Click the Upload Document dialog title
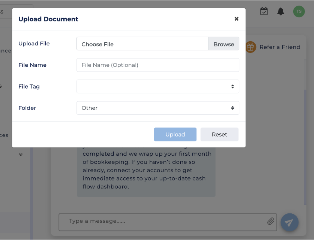 click(48, 19)
